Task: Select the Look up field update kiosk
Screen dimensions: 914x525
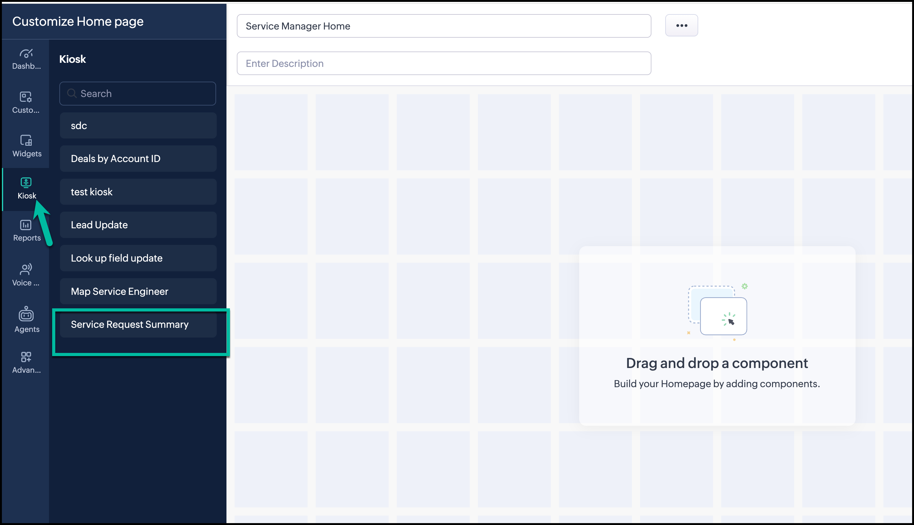Action: coord(138,258)
